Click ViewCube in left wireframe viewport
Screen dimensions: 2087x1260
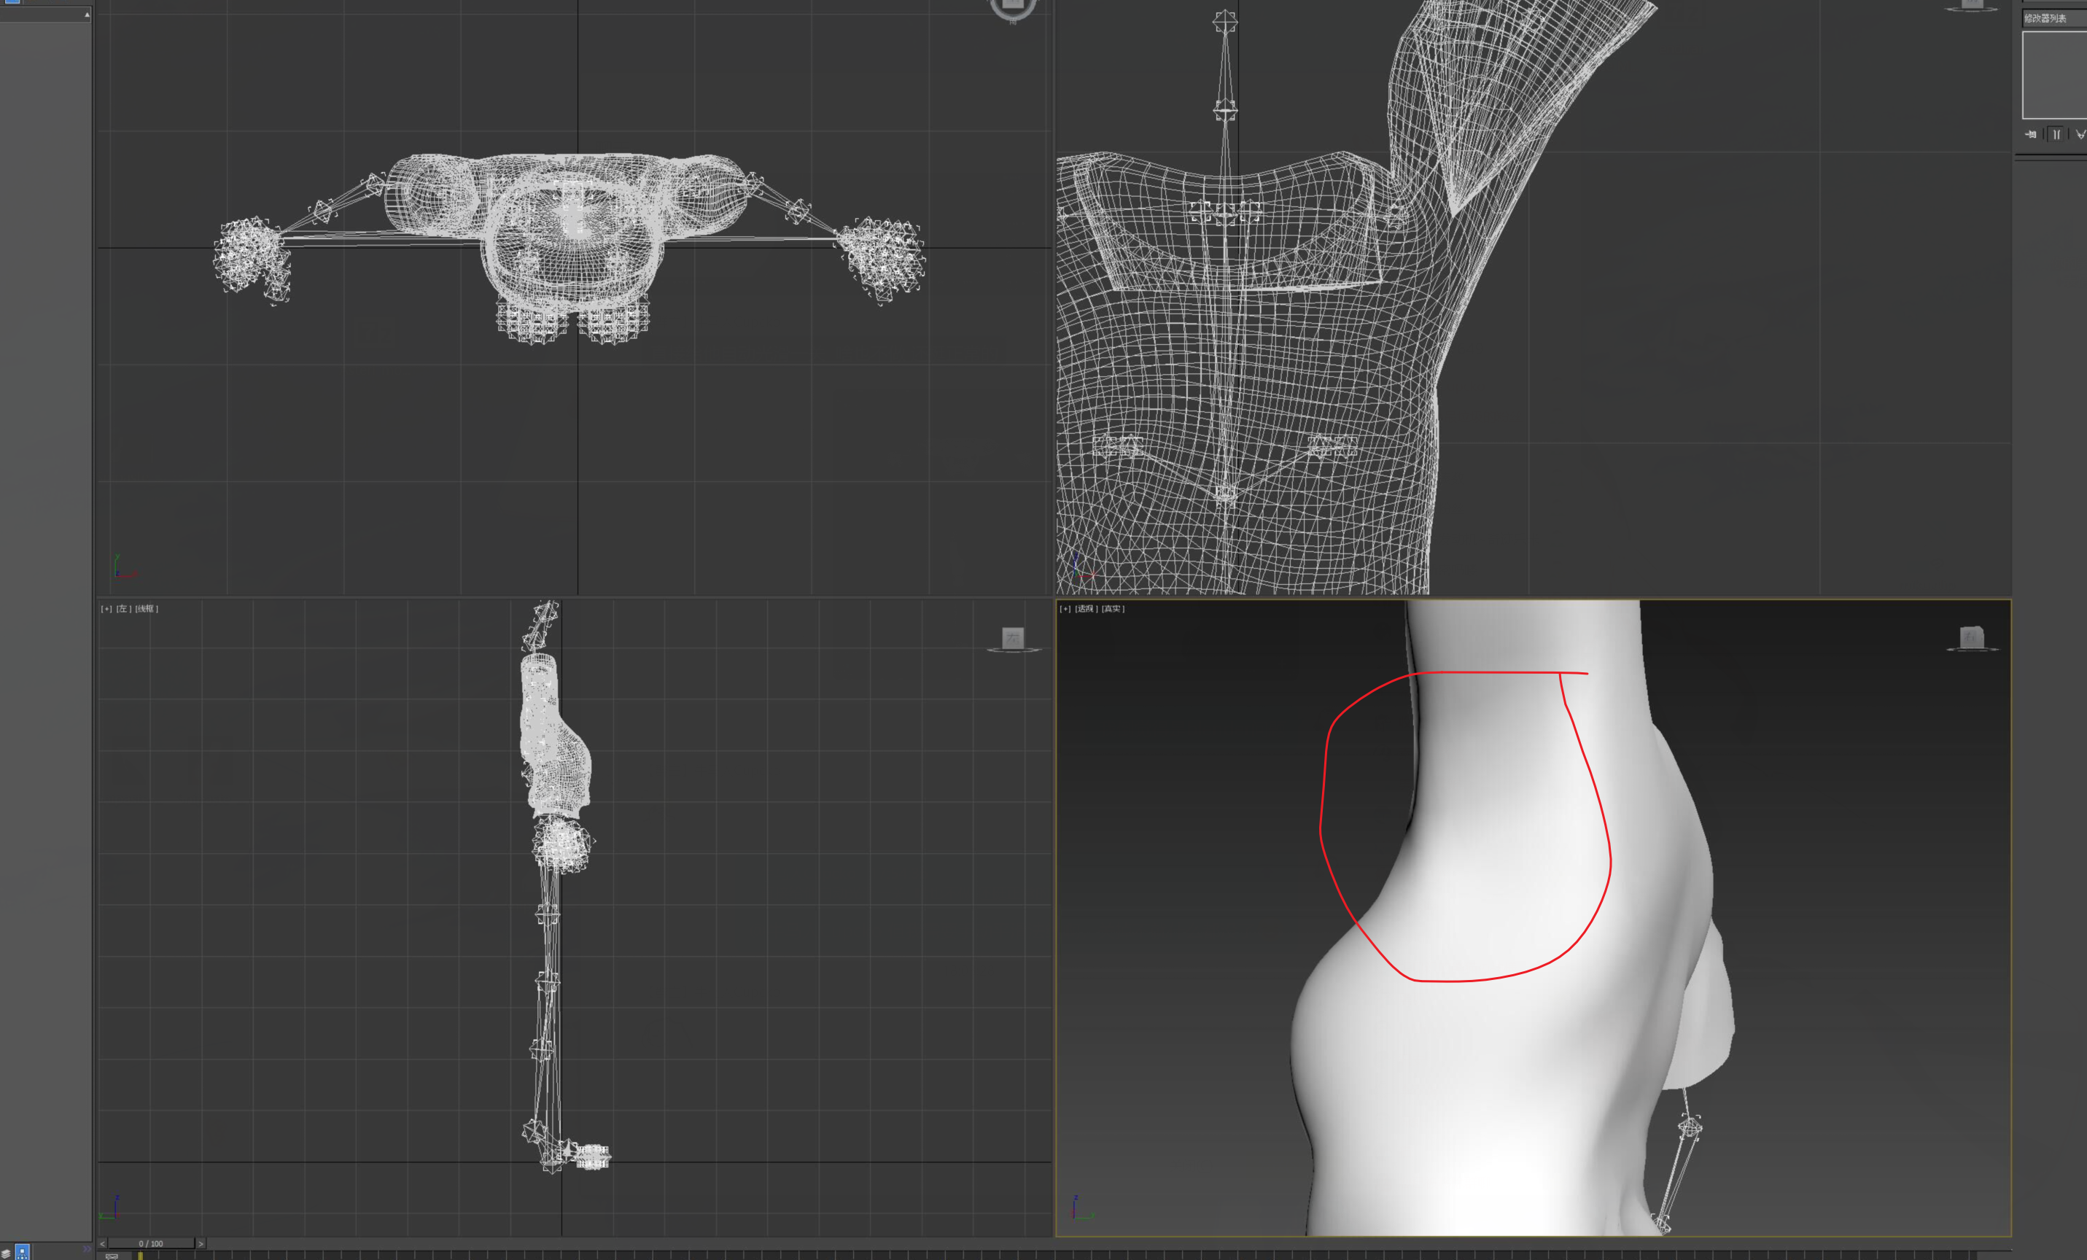(x=1013, y=639)
